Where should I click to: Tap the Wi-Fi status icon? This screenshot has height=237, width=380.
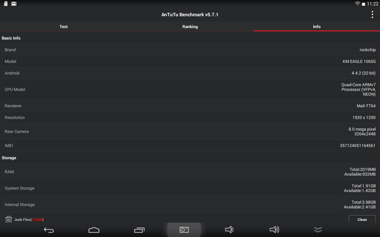tap(357, 4)
